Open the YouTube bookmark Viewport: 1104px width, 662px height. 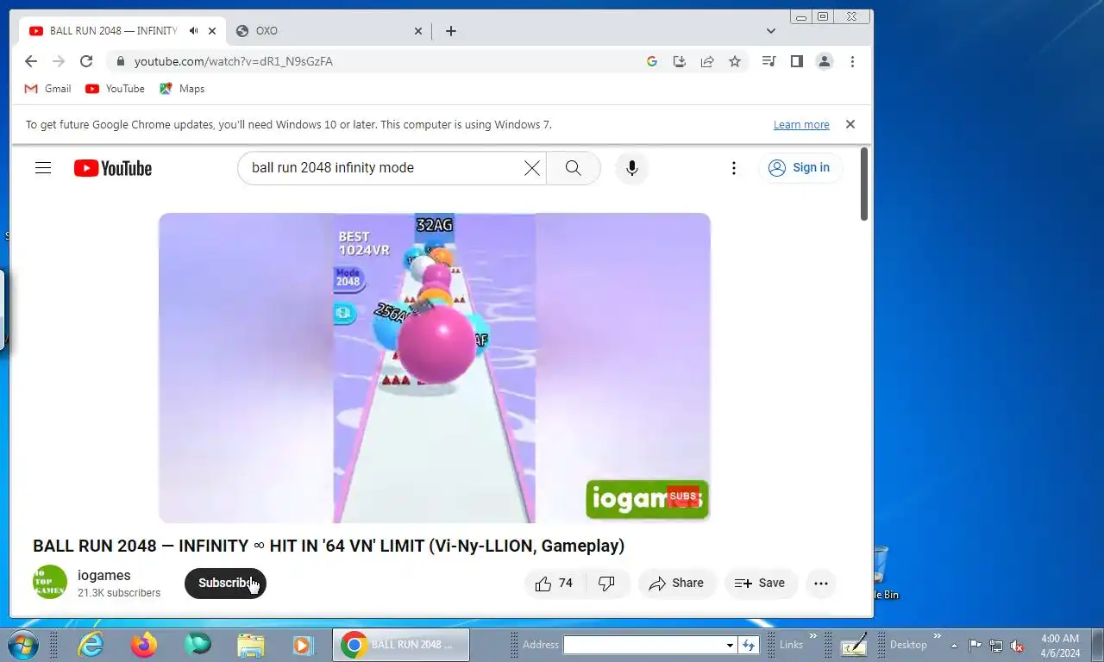[115, 89]
